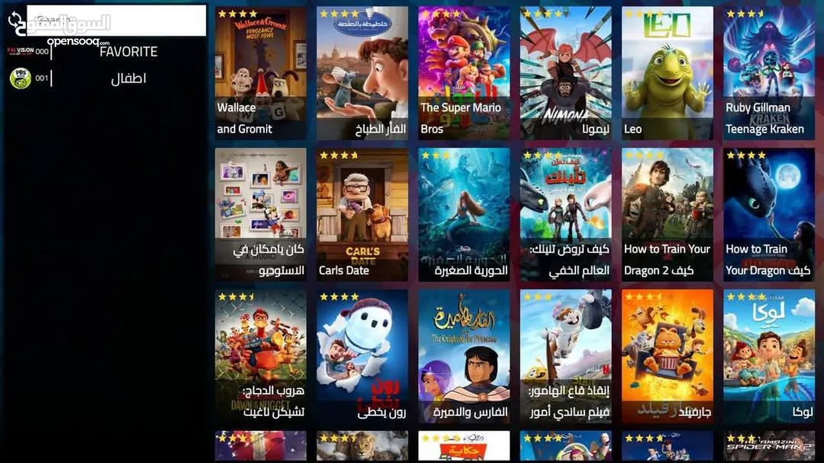Select the PBS Kids channel icon
Screen dimensions: 824x463
point(20,78)
